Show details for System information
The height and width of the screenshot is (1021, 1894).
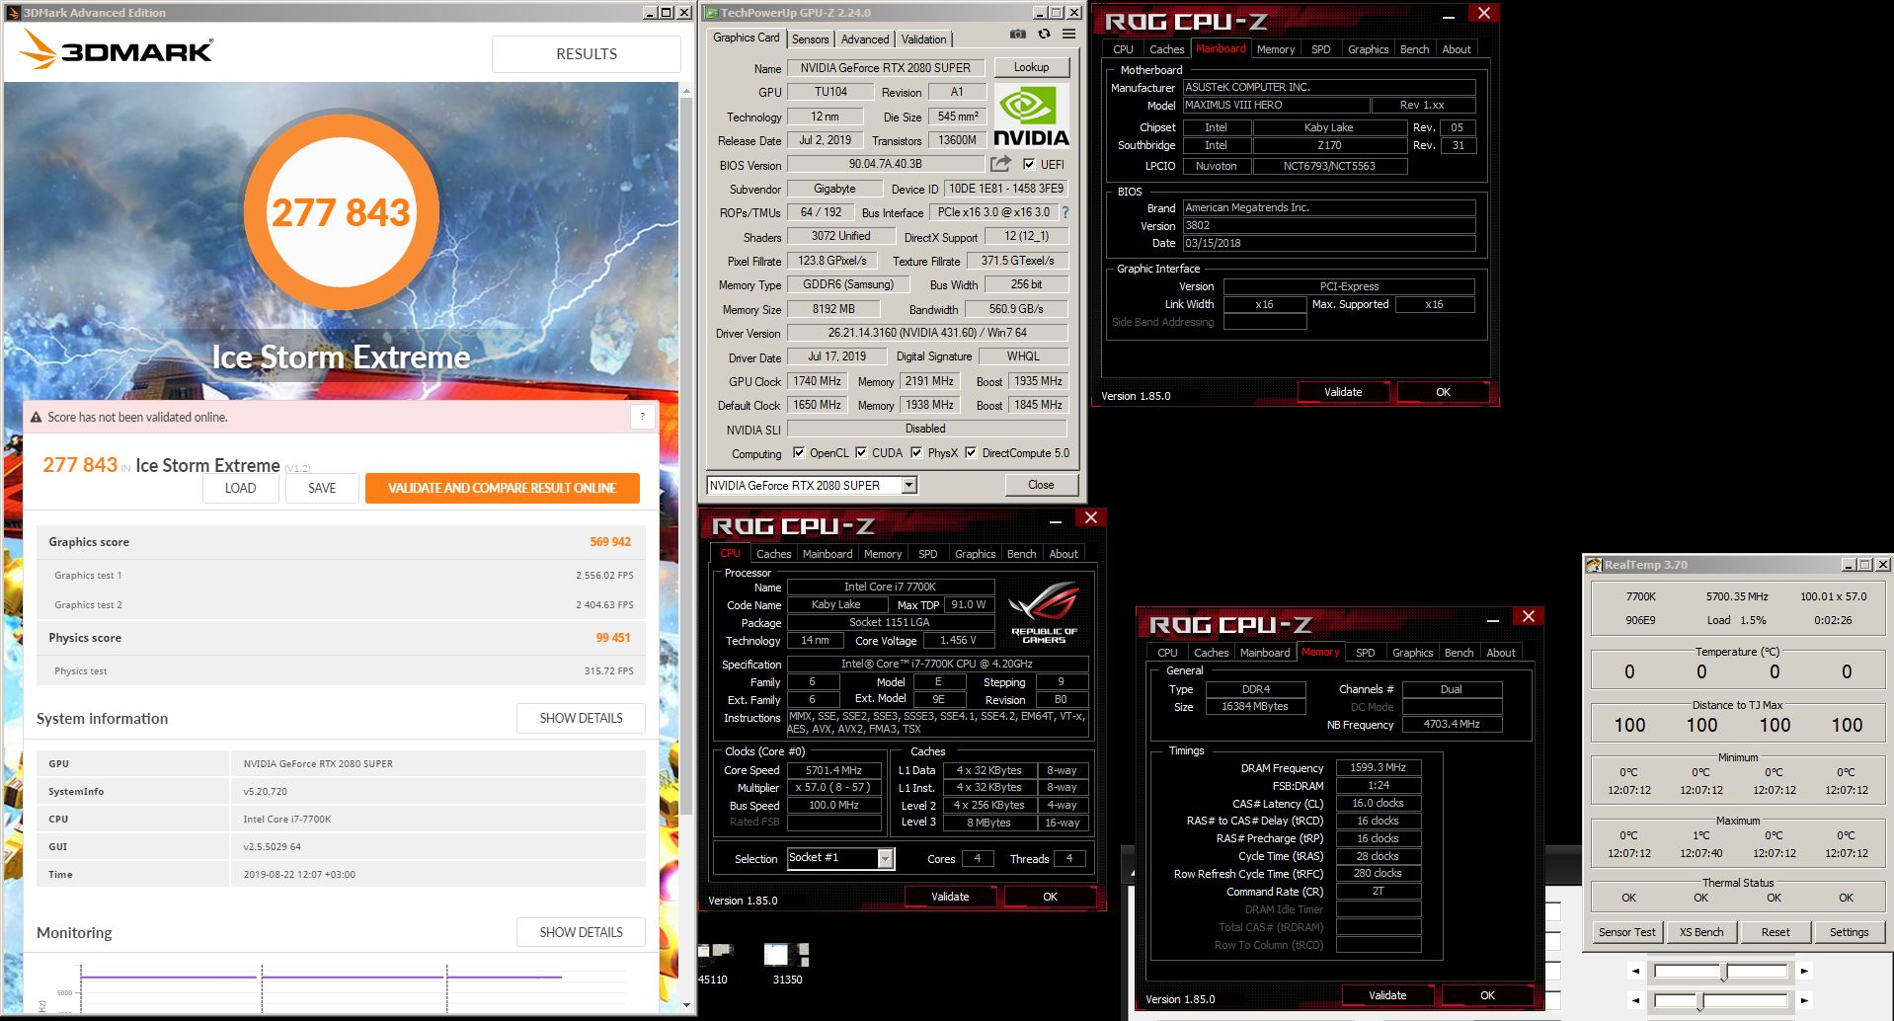coord(581,718)
